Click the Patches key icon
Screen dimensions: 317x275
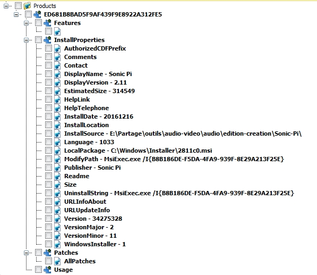pyautogui.click(x=47, y=253)
